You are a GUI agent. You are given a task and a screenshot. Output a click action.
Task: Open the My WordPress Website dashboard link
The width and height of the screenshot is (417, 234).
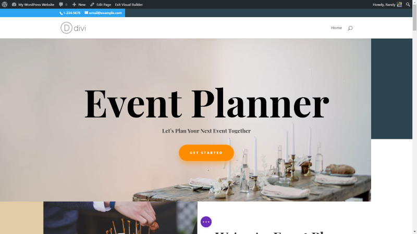pos(33,5)
